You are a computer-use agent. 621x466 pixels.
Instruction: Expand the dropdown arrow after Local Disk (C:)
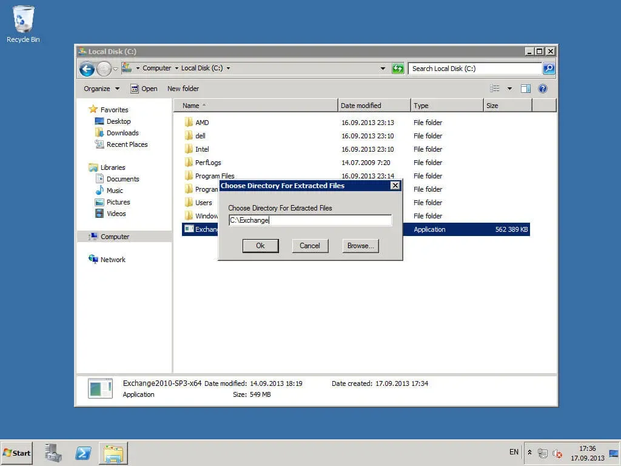[x=228, y=68]
